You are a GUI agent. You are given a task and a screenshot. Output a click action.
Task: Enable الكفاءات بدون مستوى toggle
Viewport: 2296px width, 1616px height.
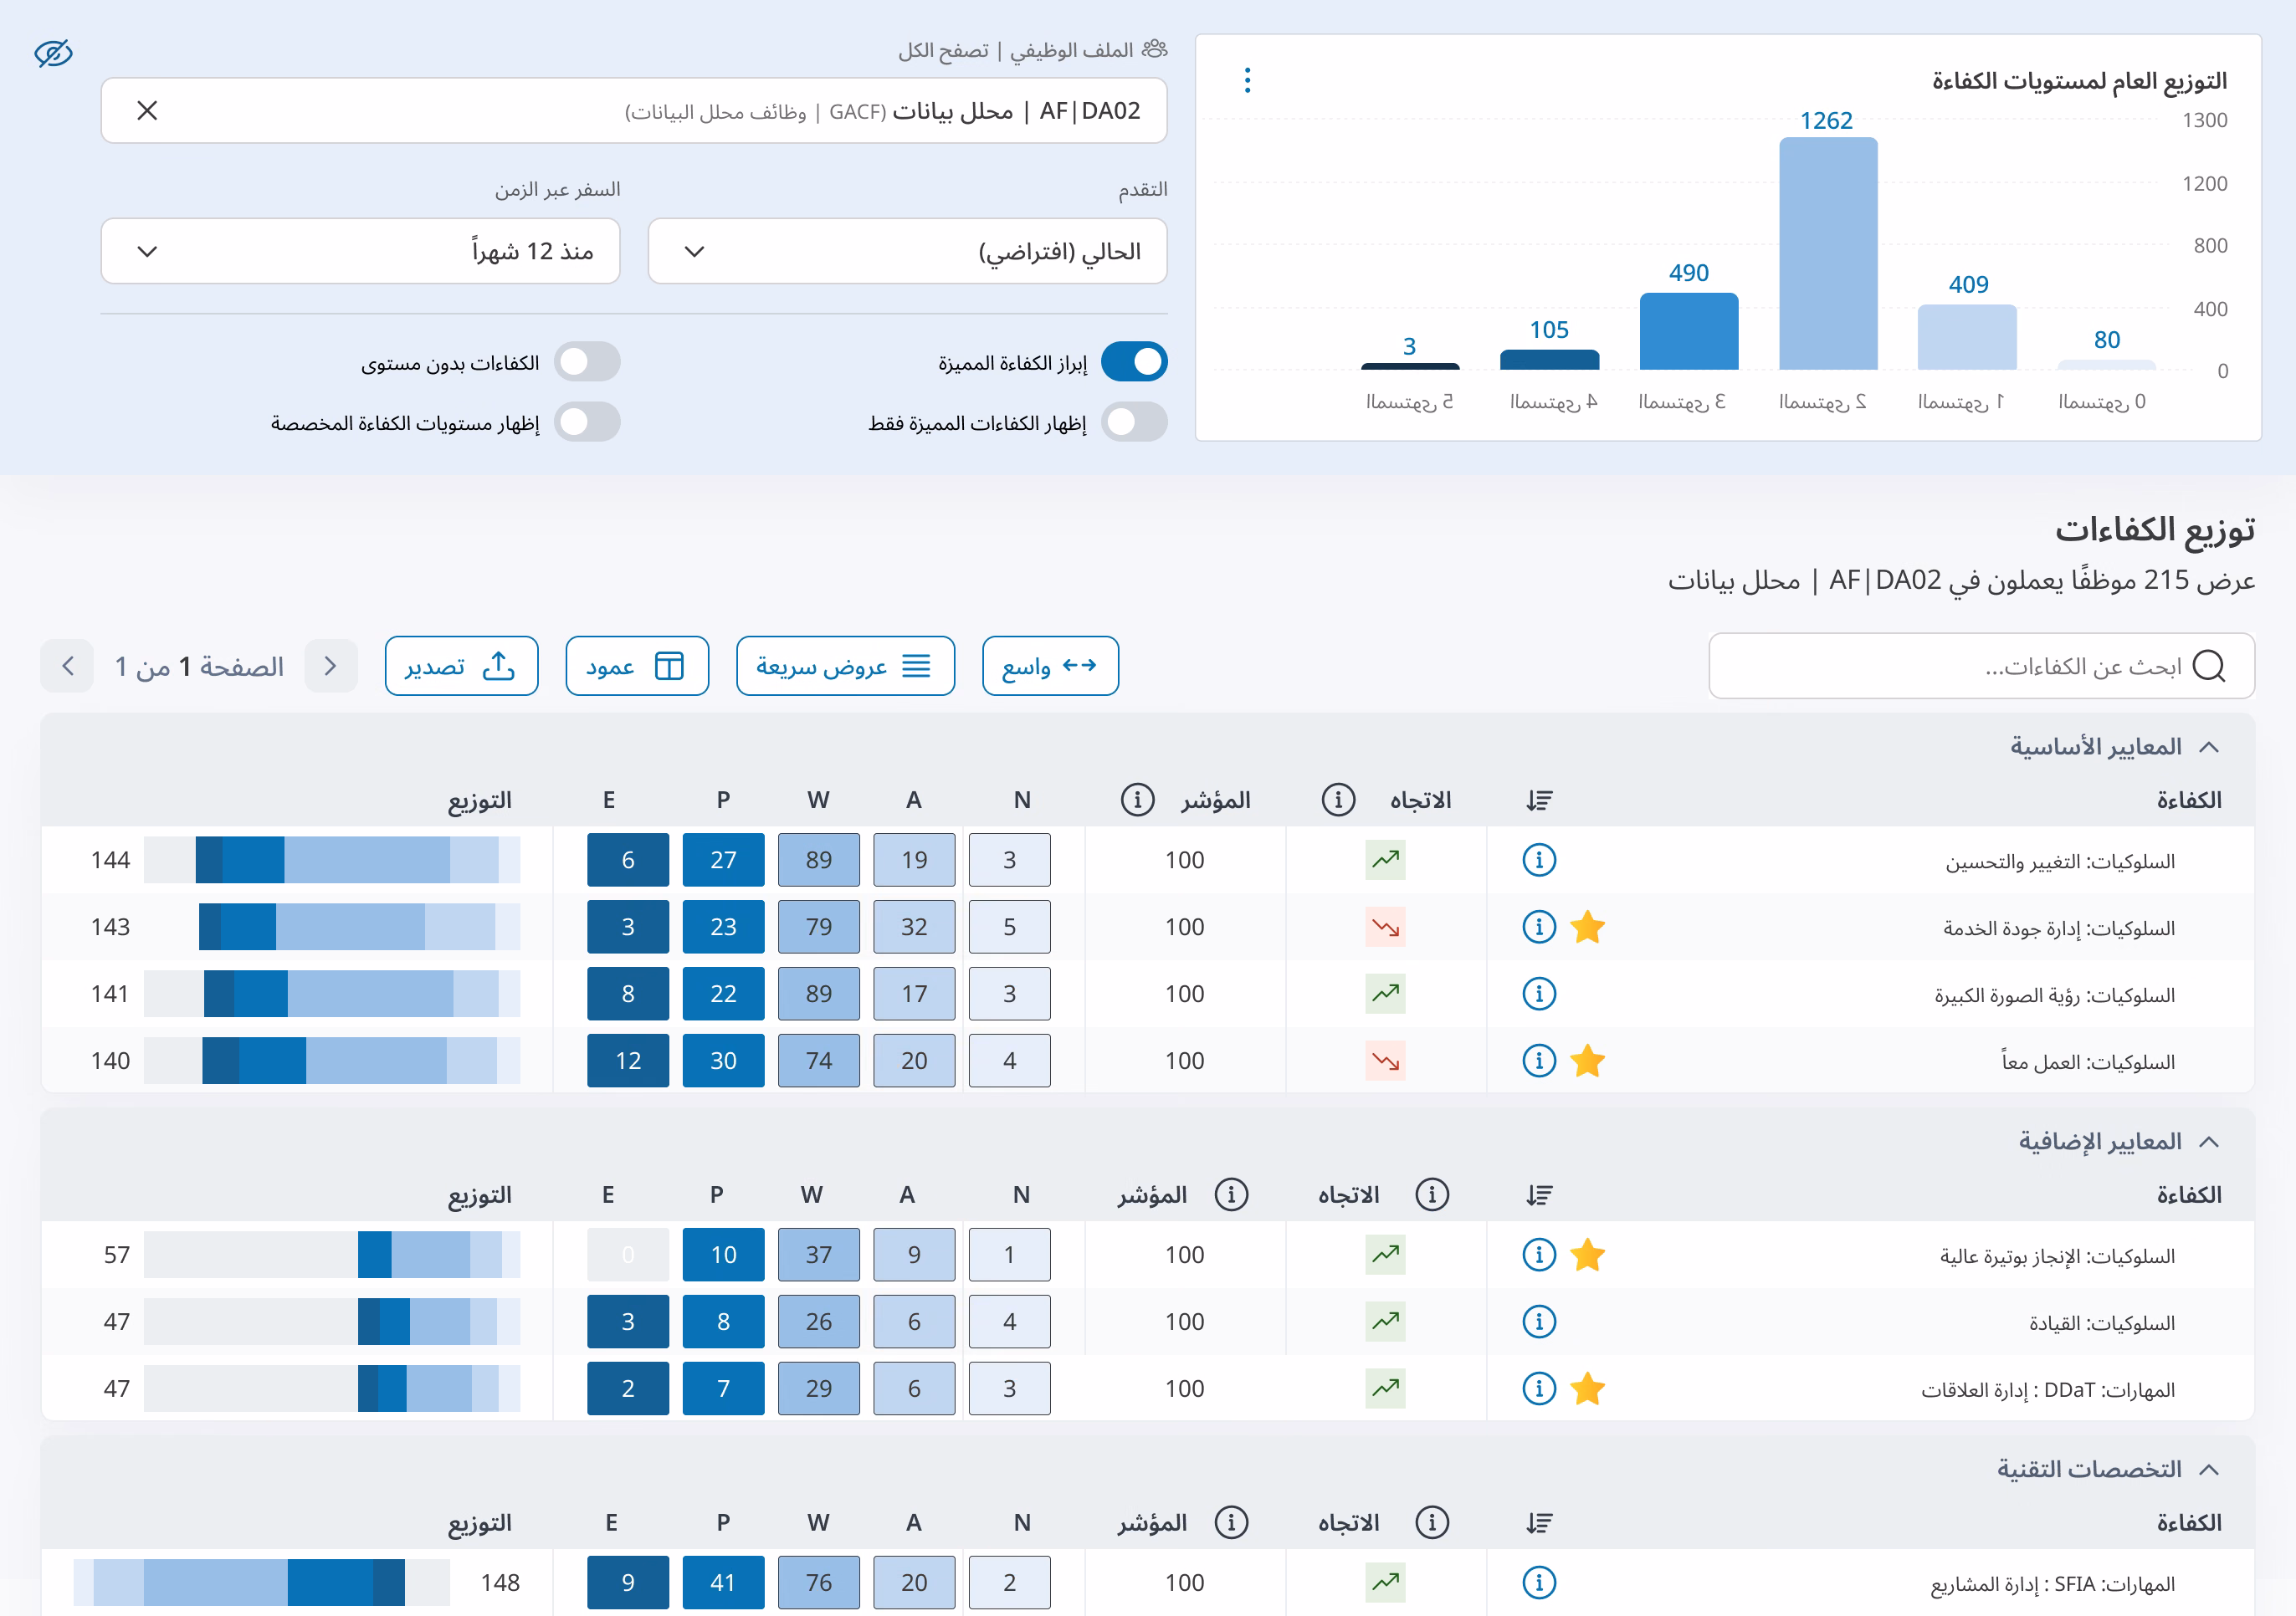[587, 362]
